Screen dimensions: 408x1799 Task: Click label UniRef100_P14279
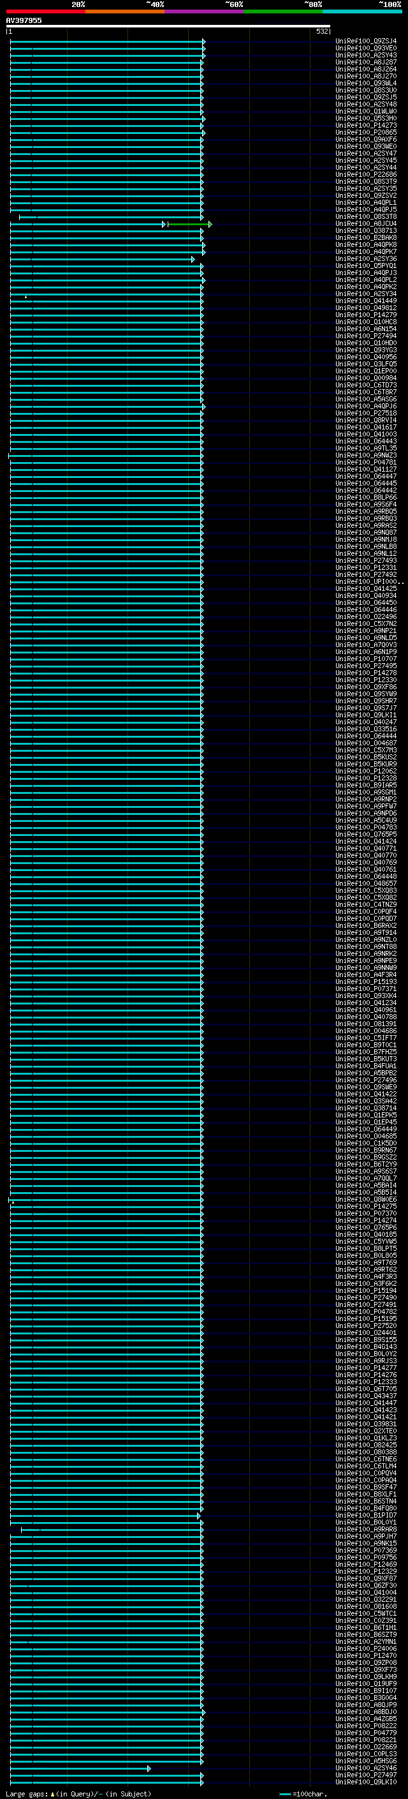click(365, 315)
